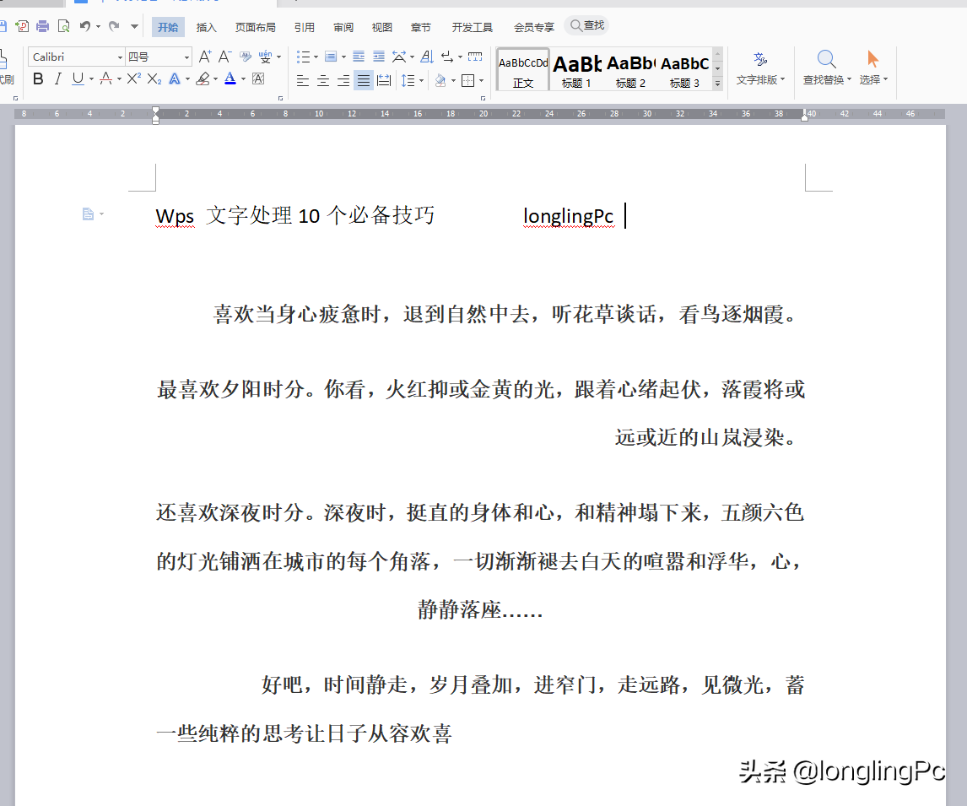
Task: Apply the 标题 1 style
Action: [x=576, y=70]
